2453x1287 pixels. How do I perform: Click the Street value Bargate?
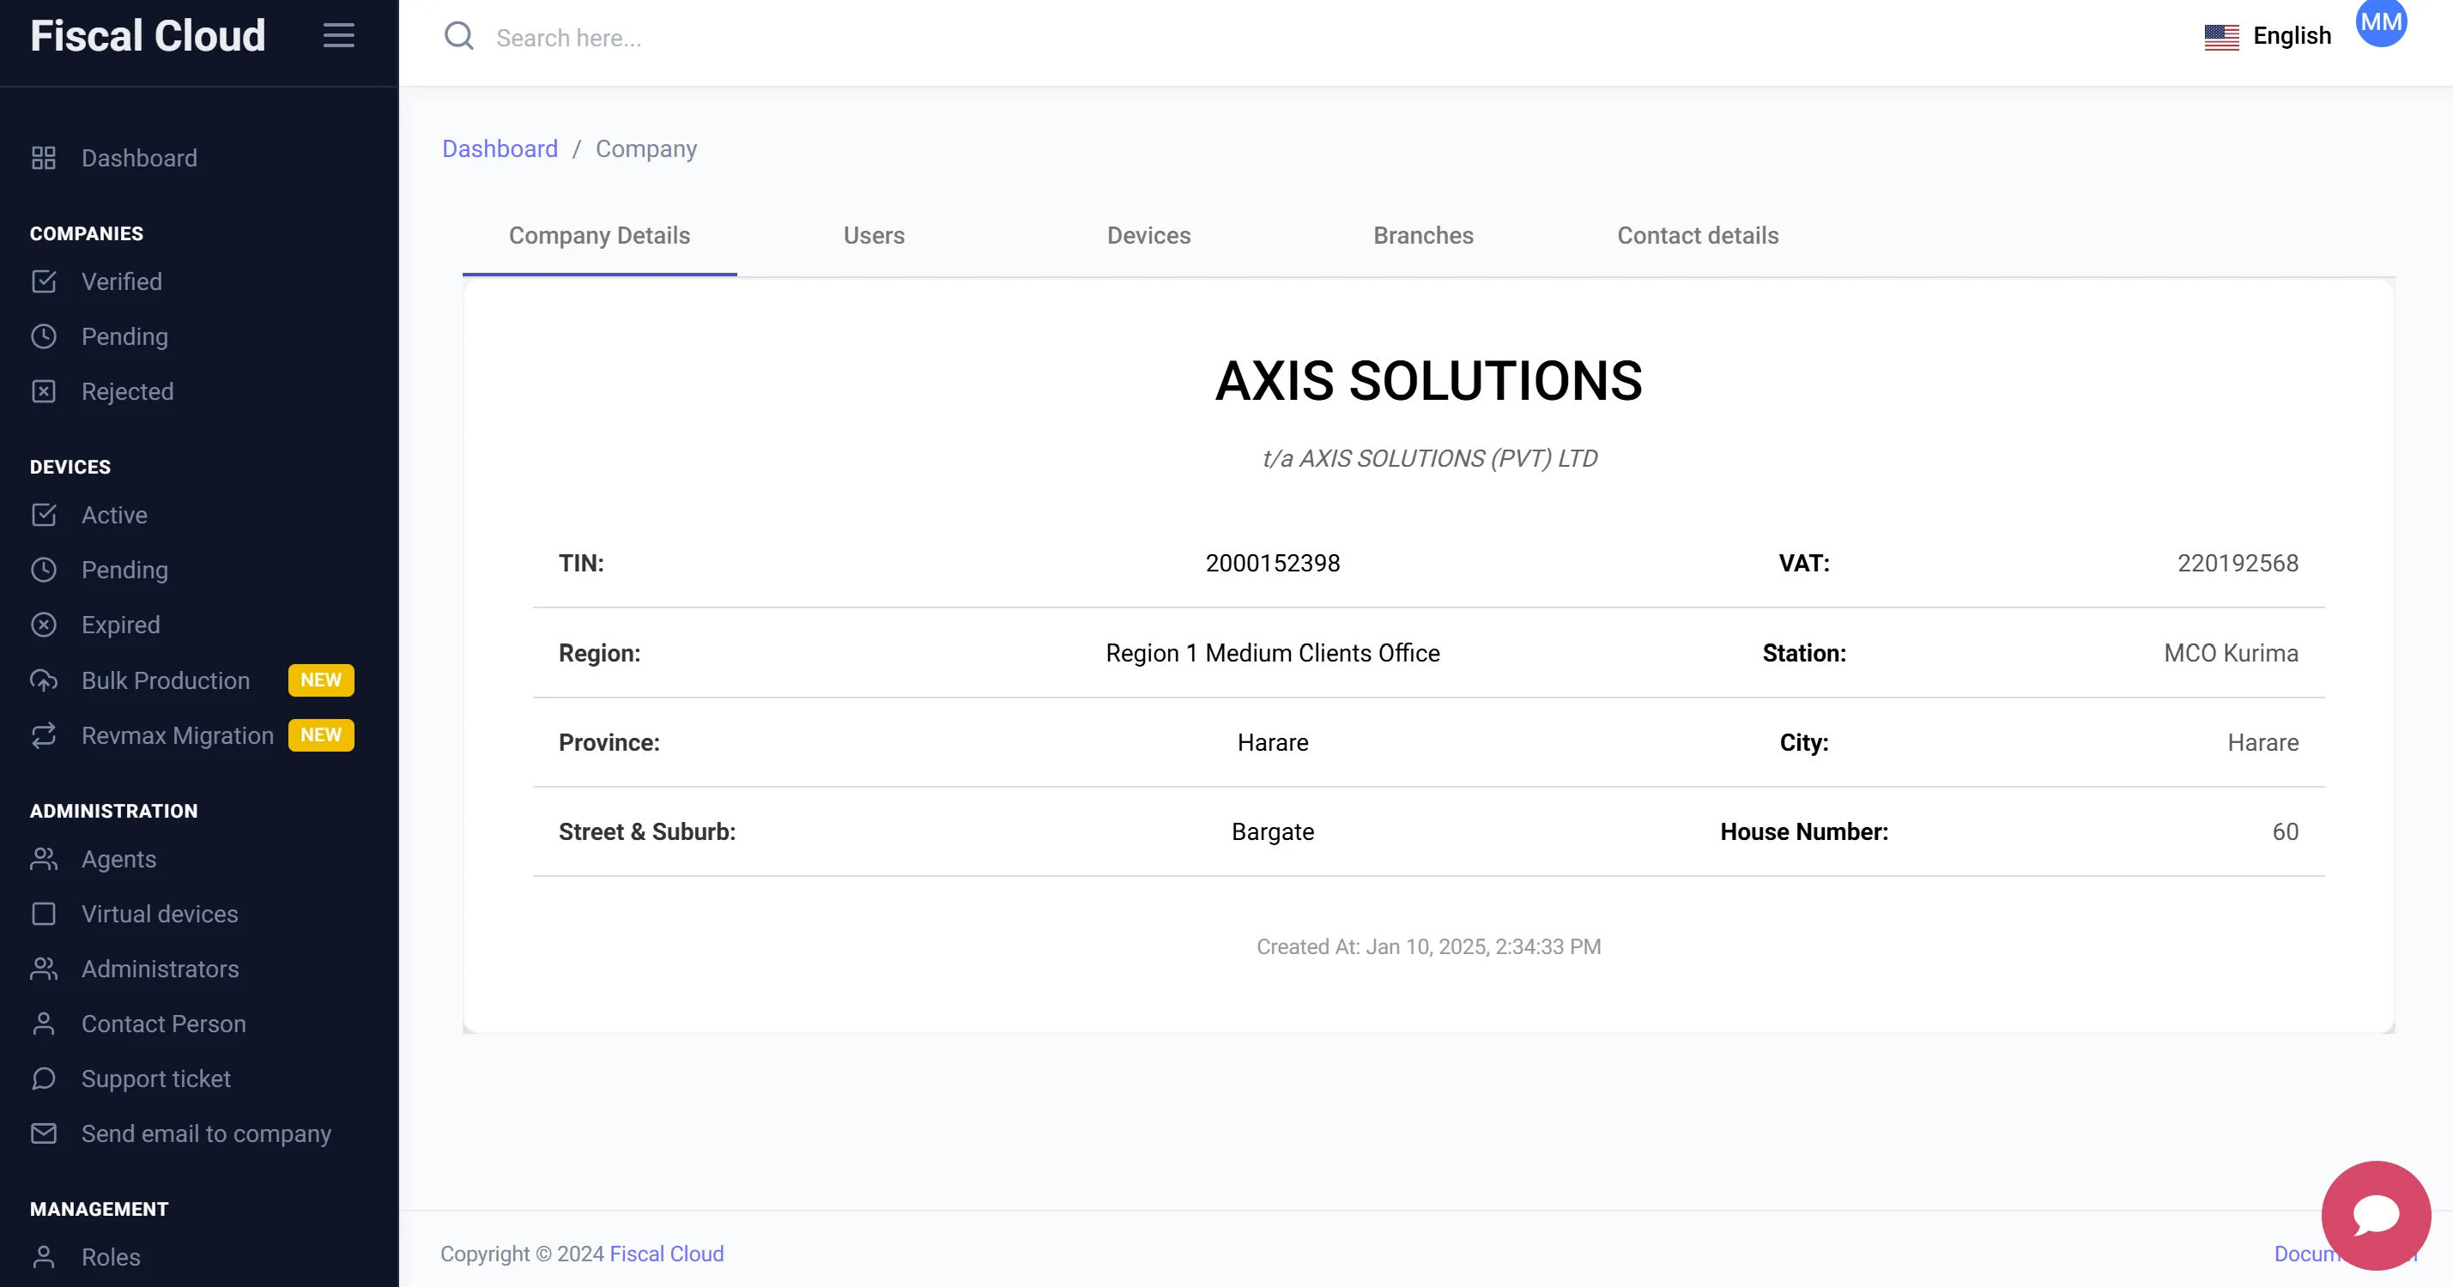pos(1272,832)
